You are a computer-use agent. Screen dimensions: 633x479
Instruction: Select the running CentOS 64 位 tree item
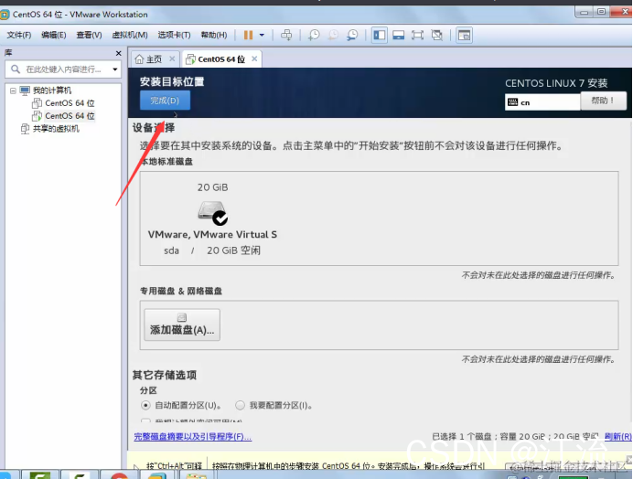coord(70,116)
